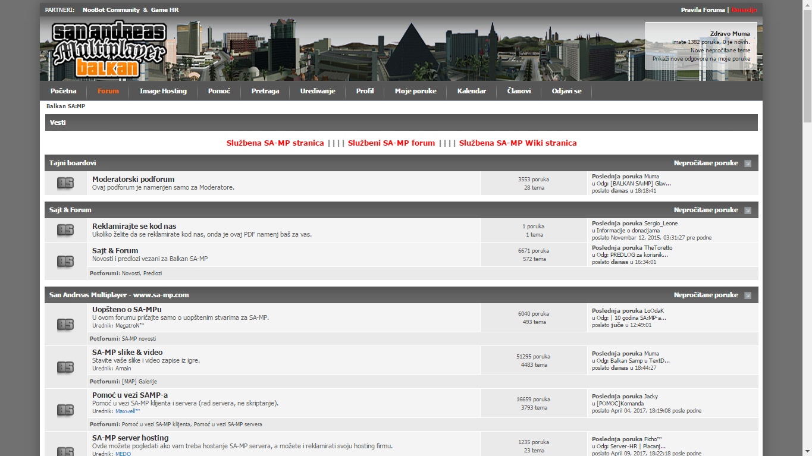Click unread icon in Tajni boardovi header
The image size is (812, 456).
tap(748, 163)
